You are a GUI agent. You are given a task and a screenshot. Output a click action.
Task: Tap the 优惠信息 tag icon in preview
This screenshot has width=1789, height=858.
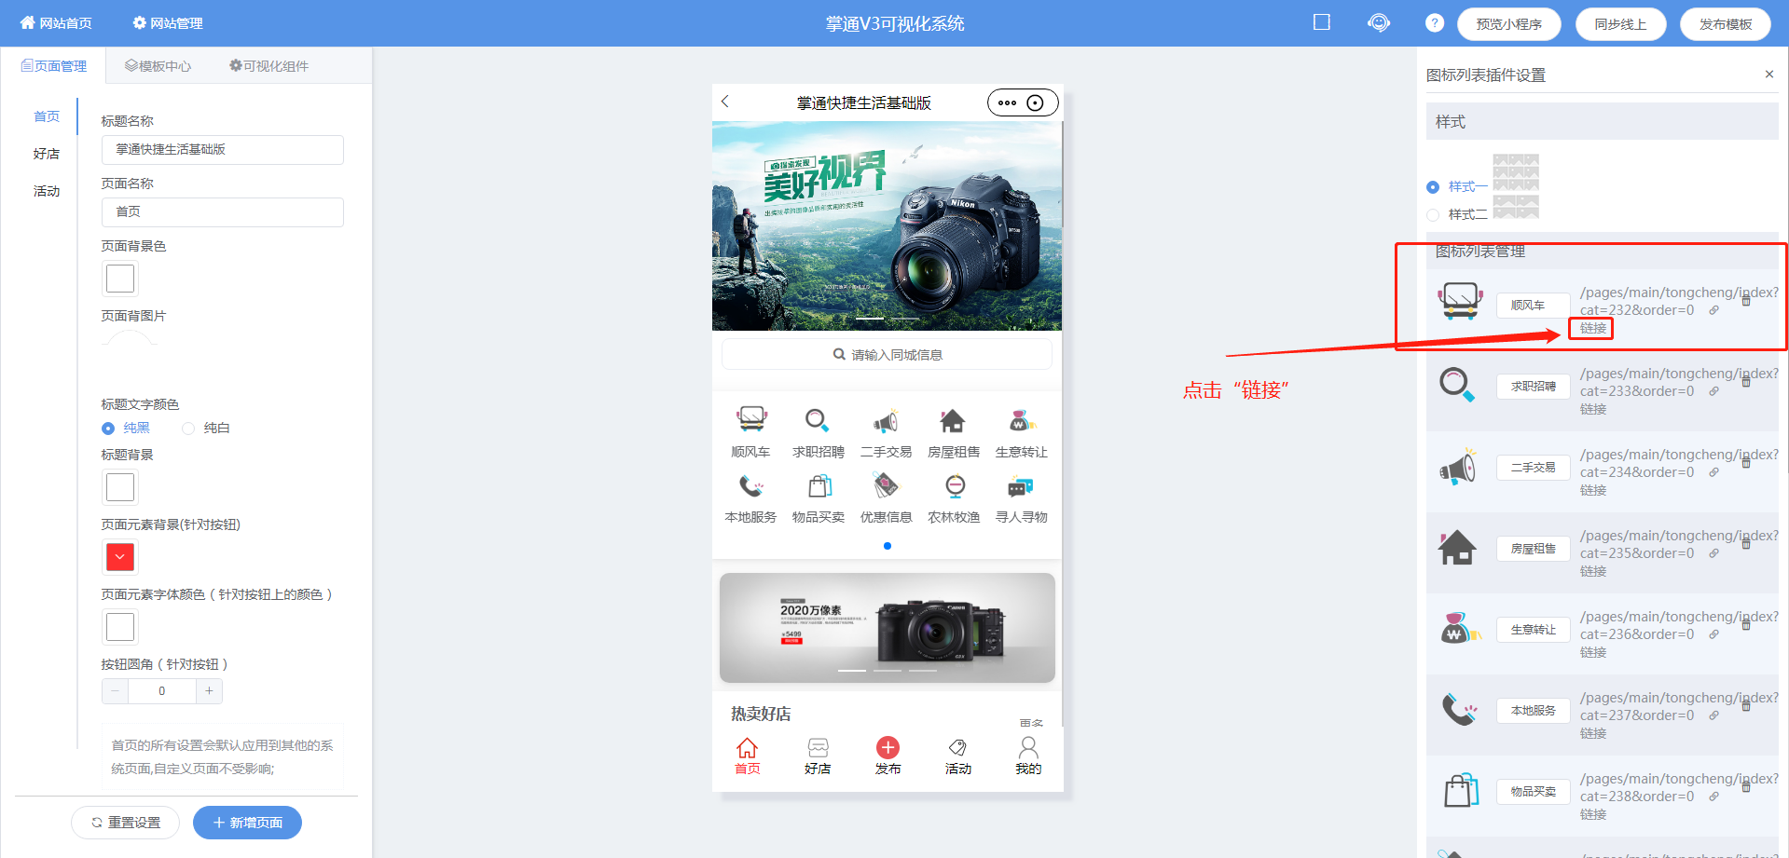pos(886,485)
